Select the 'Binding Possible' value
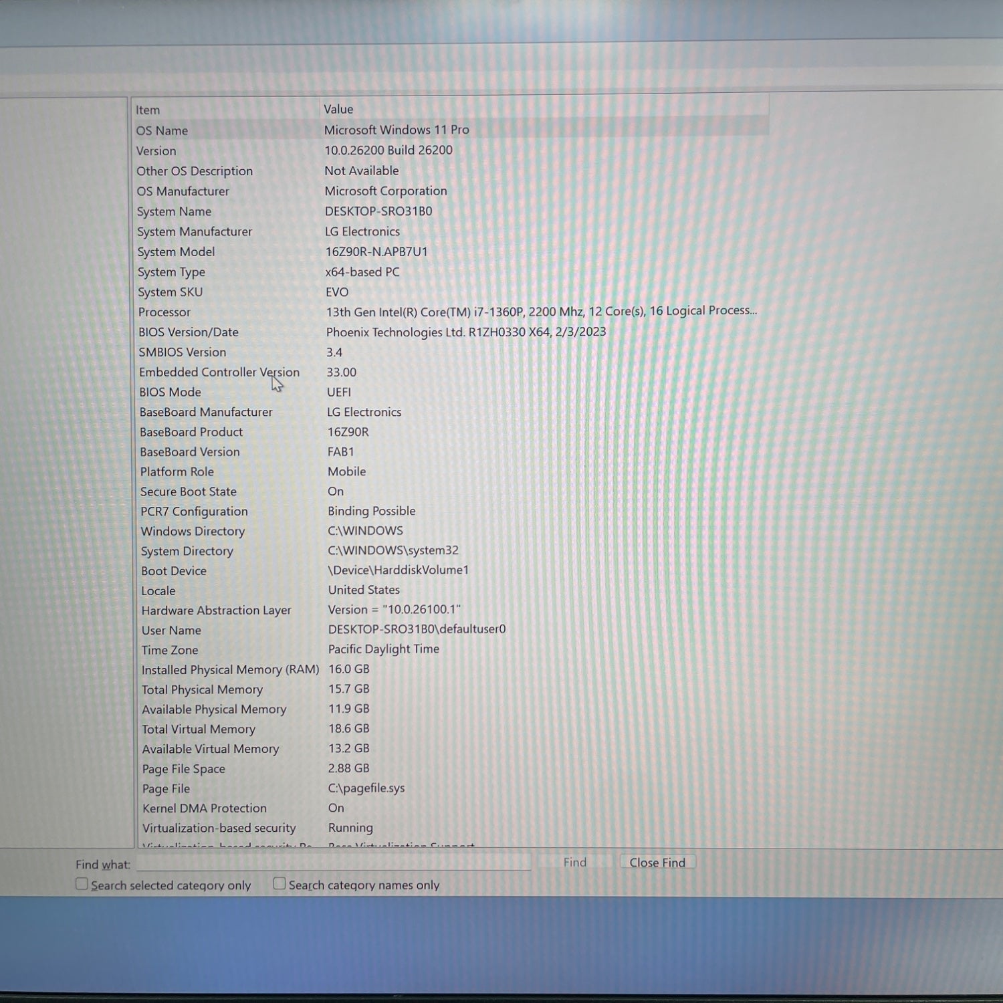1003x1003 pixels. click(372, 511)
